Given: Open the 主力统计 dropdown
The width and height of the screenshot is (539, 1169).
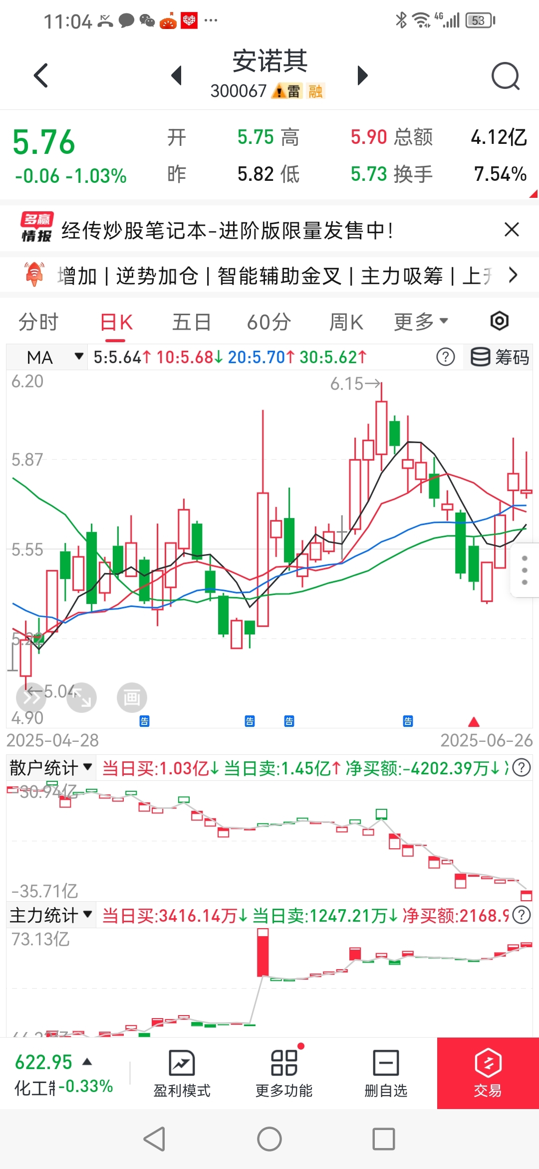Looking at the screenshot, I should click(x=51, y=915).
